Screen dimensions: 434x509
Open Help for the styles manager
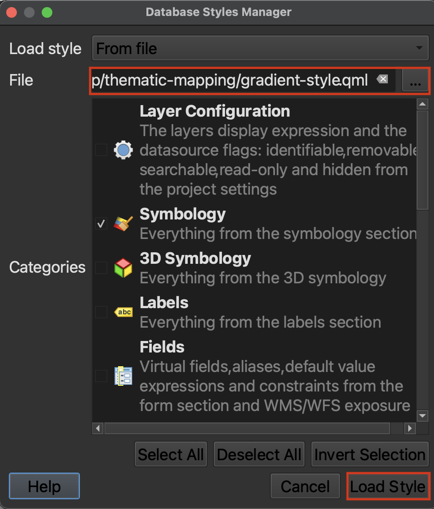pos(44,486)
